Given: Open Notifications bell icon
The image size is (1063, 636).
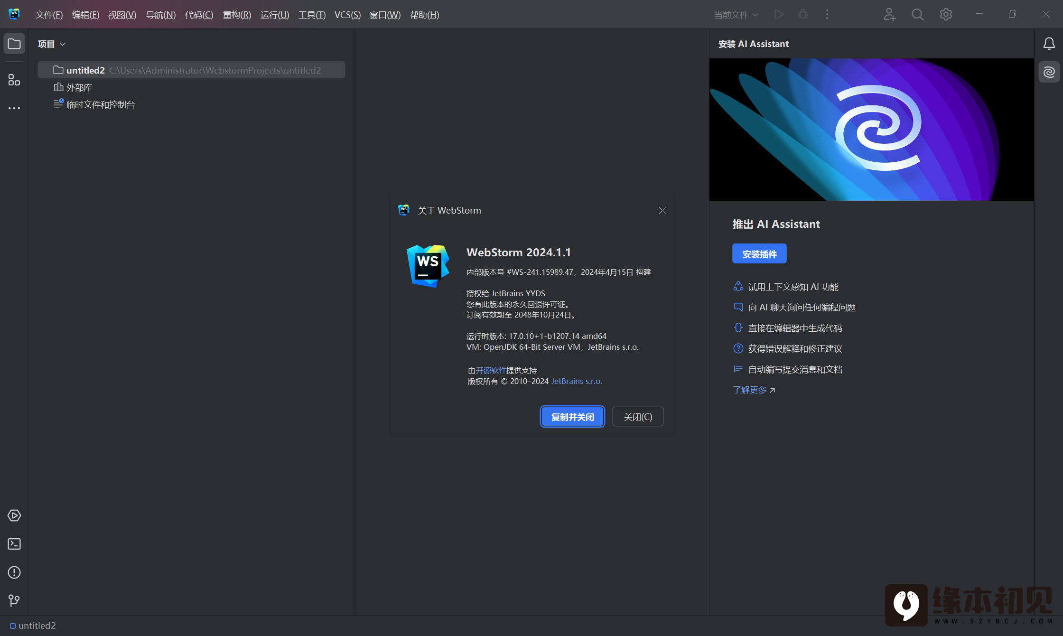Looking at the screenshot, I should click(x=1049, y=44).
